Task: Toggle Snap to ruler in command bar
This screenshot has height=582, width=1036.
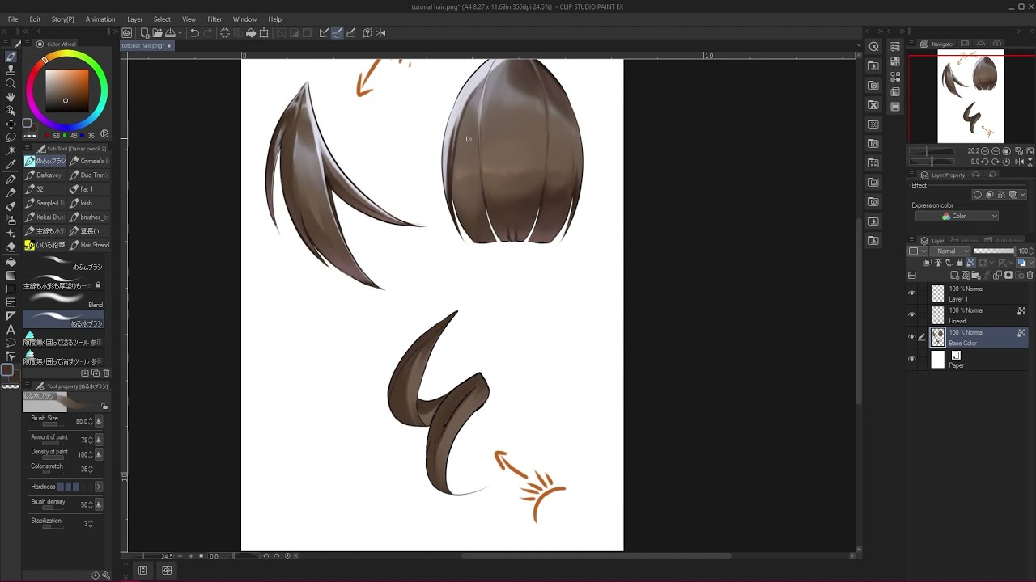Action: coord(324,33)
